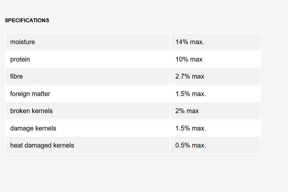Click foreign matter's 1.5% max. value
288x192 pixels.
(x=191, y=94)
